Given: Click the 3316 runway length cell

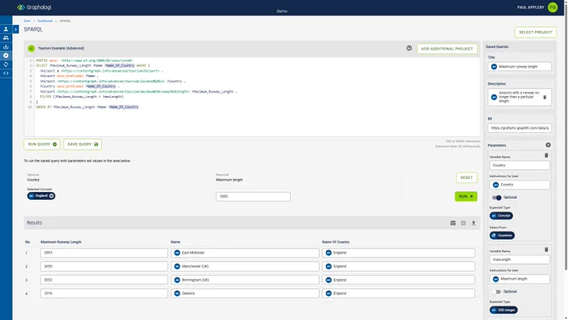Looking at the screenshot, I should [x=104, y=293].
